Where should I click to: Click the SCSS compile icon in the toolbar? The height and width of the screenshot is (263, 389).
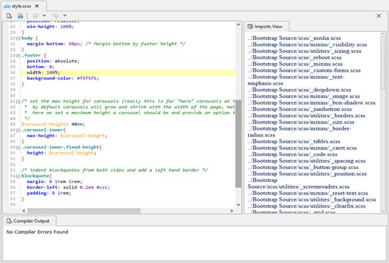(21, 16)
